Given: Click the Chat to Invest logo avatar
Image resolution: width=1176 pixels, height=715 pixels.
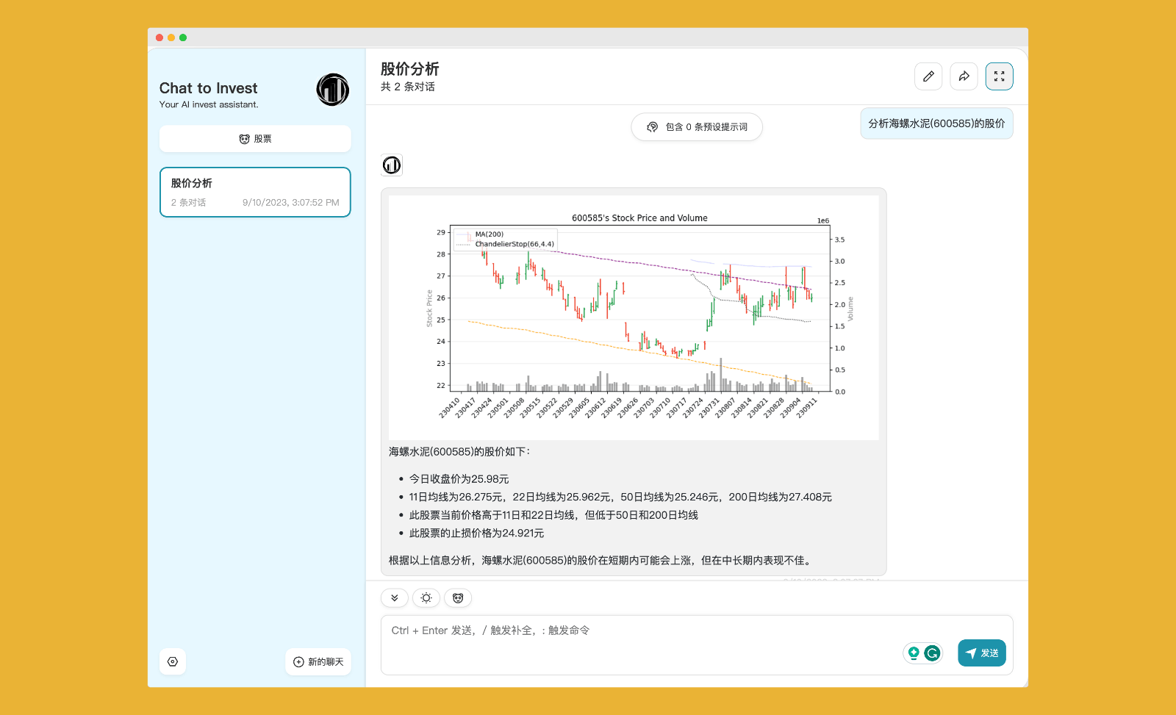Looking at the screenshot, I should click(x=333, y=90).
